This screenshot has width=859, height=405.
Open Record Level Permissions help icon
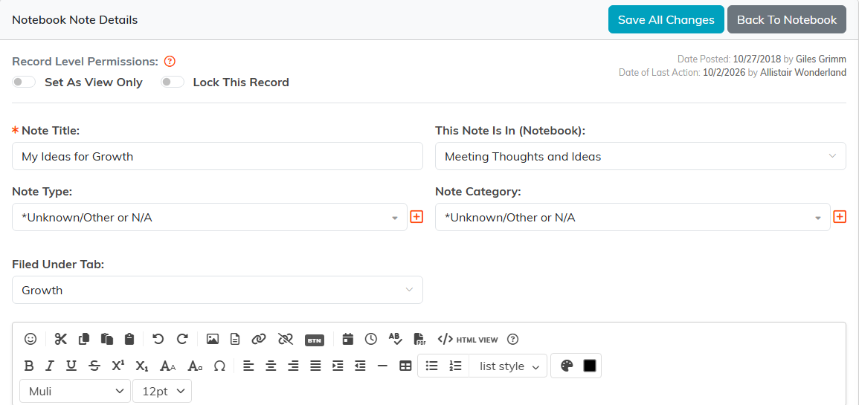click(170, 61)
